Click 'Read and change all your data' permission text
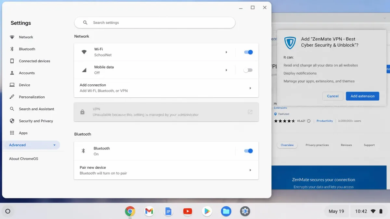 pyautogui.click(x=321, y=65)
